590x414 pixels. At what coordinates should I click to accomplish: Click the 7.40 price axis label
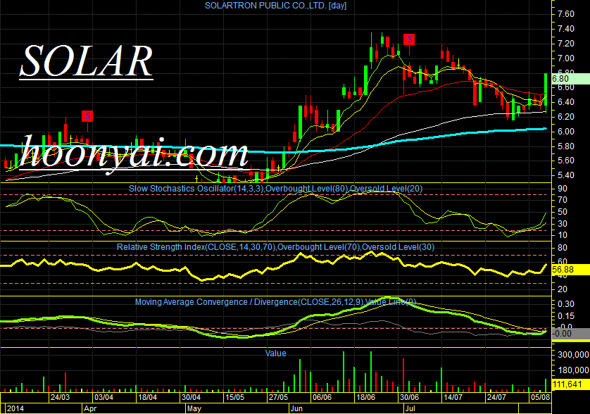coord(566,29)
